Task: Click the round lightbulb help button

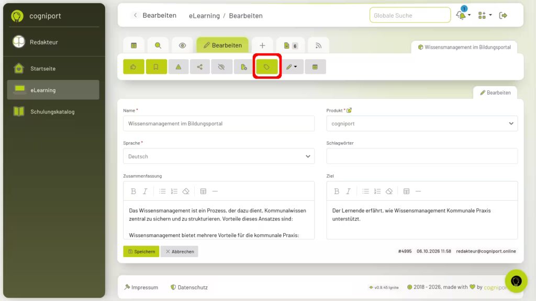Action: point(516,281)
